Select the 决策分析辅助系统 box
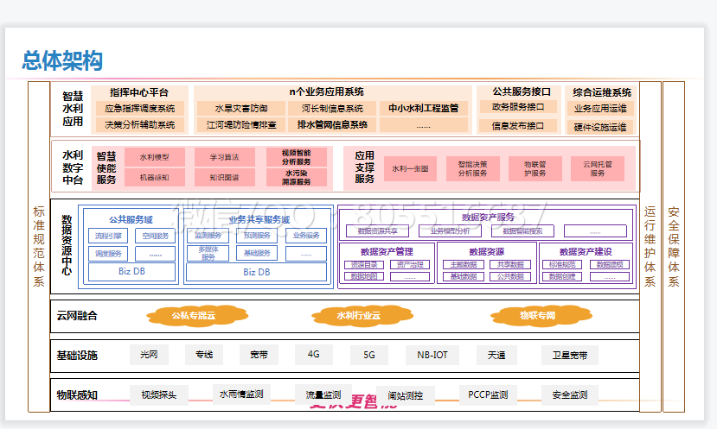Screen dimensions: 717x429 point(139,124)
